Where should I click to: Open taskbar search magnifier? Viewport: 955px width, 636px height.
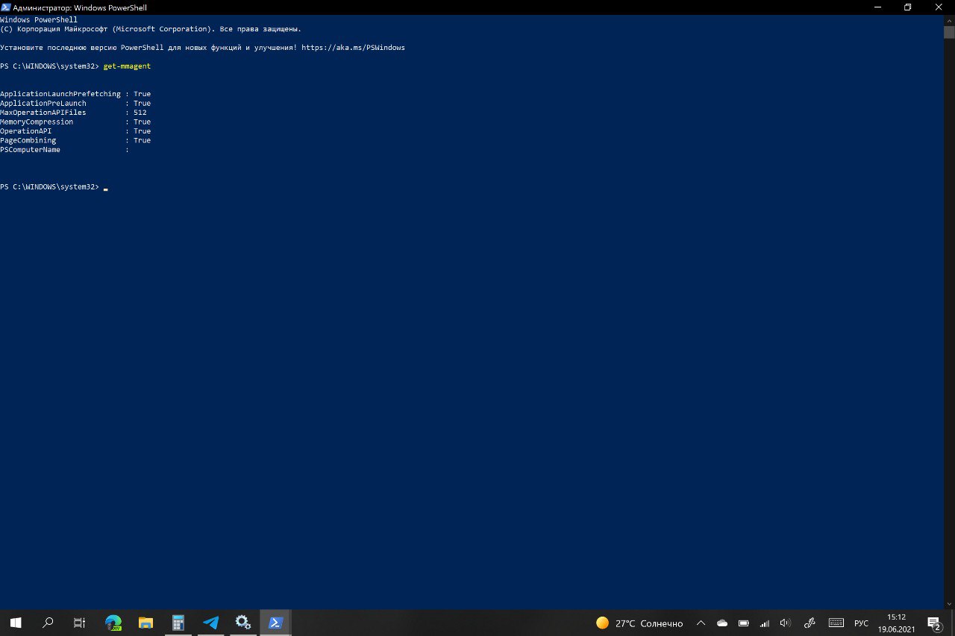tap(48, 623)
